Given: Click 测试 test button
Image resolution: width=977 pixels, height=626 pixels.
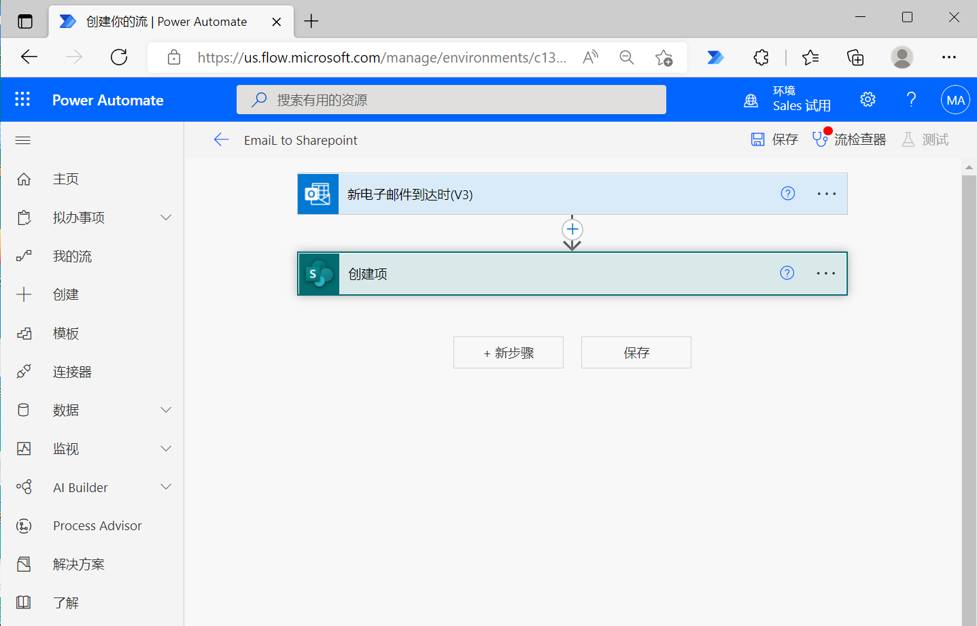Looking at the screenshot, I should point(925,139).
